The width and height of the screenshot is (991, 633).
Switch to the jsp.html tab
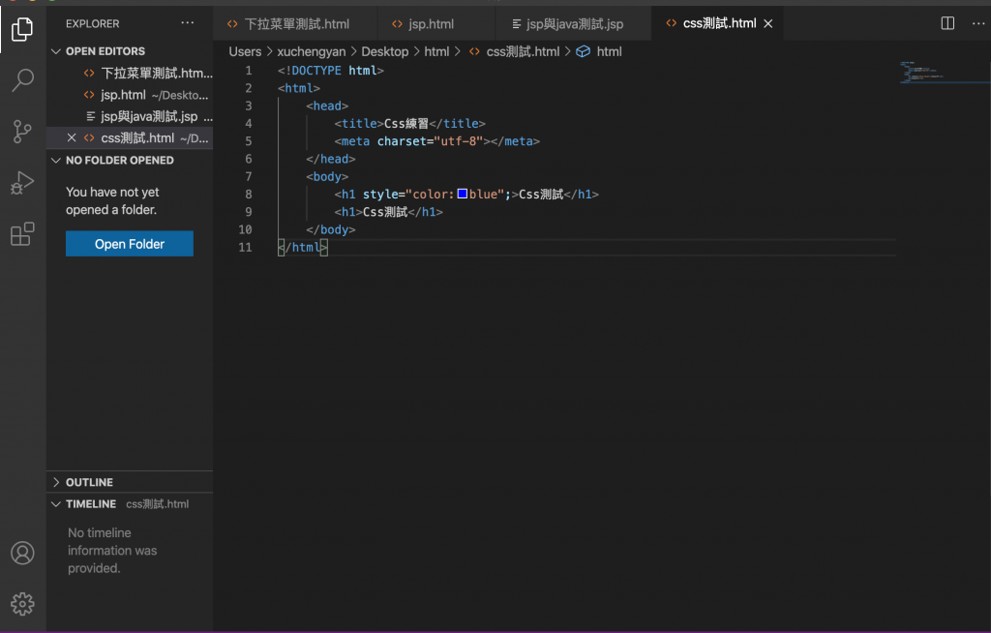(x=436, y=24)
